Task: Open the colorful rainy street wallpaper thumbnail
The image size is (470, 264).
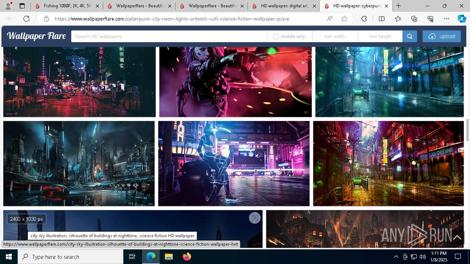Action: pos(388,164)
